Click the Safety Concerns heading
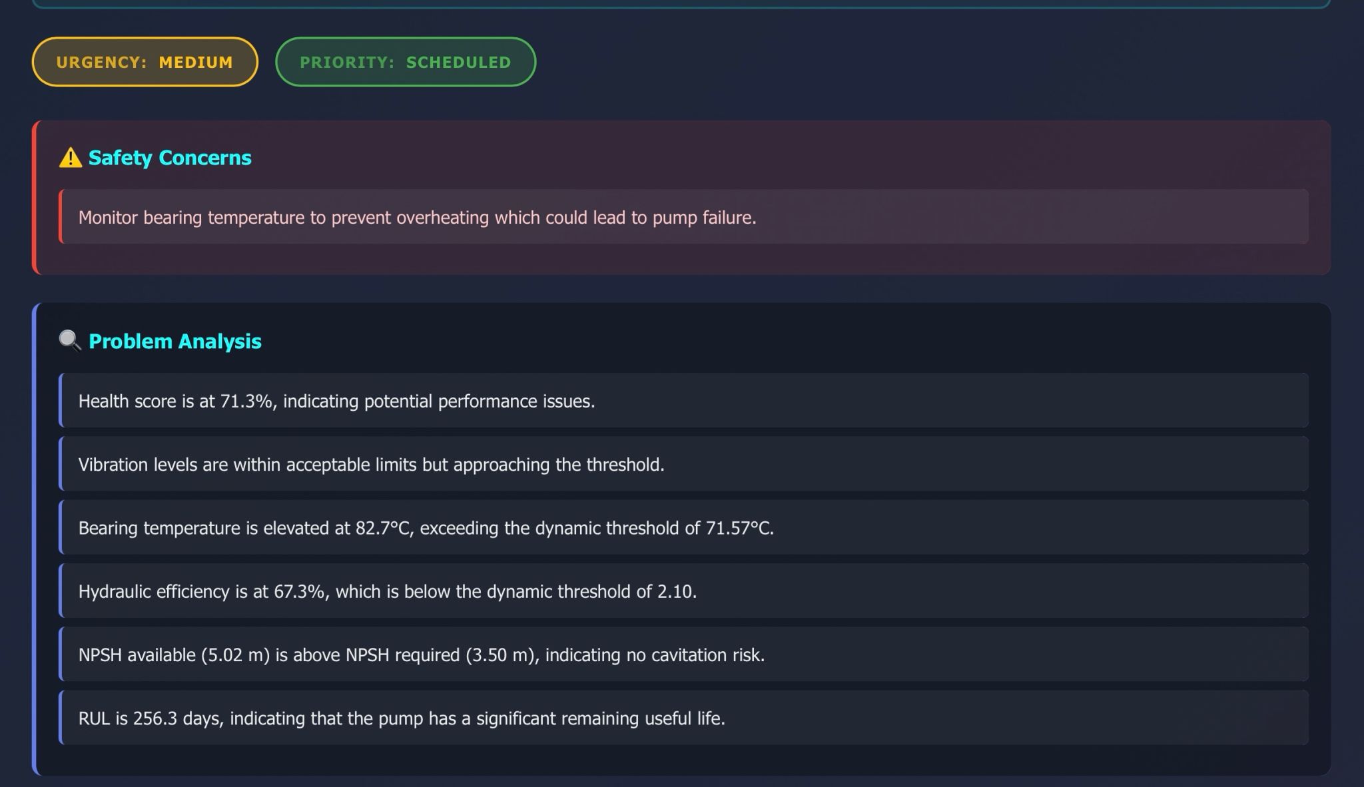The height and width of the screenshot is (787, 1364). coord(170,158)
